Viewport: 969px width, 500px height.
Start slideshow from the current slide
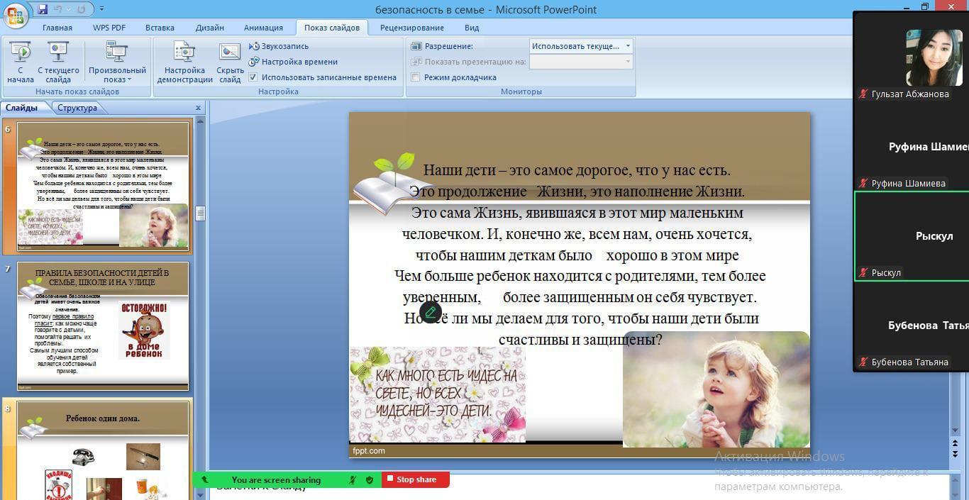[x=58, y=62]
